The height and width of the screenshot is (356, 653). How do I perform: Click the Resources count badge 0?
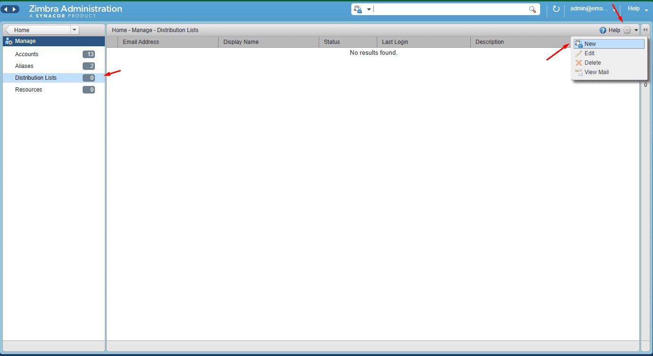(x=89, y=90)
